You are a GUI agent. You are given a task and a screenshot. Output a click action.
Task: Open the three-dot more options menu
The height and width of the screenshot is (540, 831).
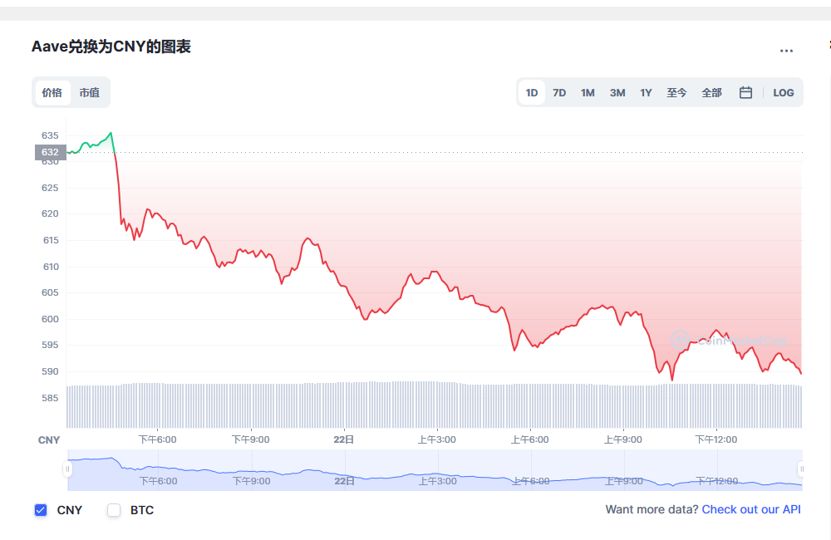[x=786, y=51]
